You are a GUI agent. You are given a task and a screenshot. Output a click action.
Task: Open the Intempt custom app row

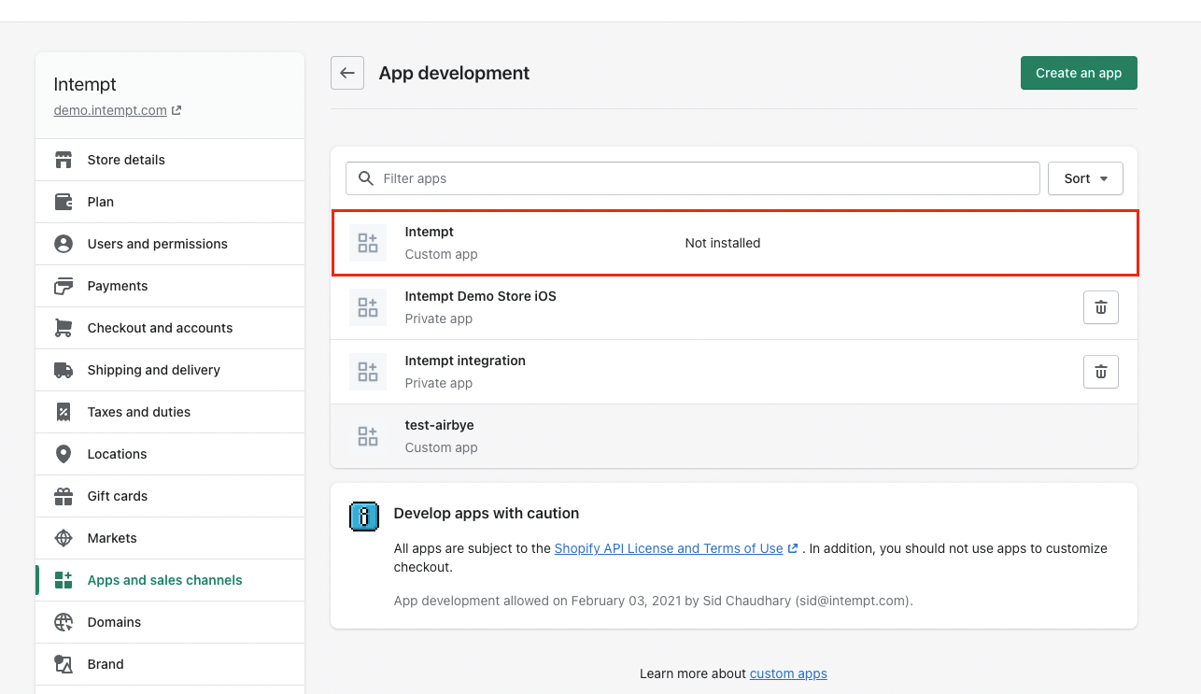point(734,243)
